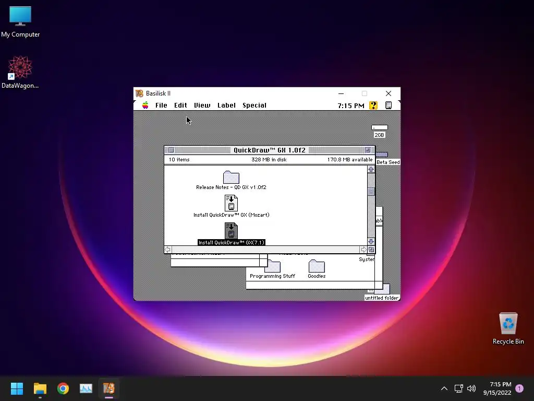Select the 2GB disk icon
The image size is (534, 401).
[380, 127]
